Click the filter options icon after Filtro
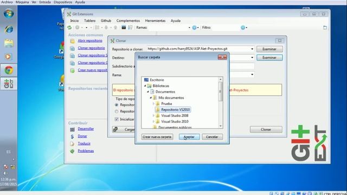Image resolution: width=347 pixels, height=195 pixels. 243,28
